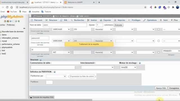This screenshot has width=180, height=101.
Task: Click the forward navigation arrow
Action: [x=3, y=7]
